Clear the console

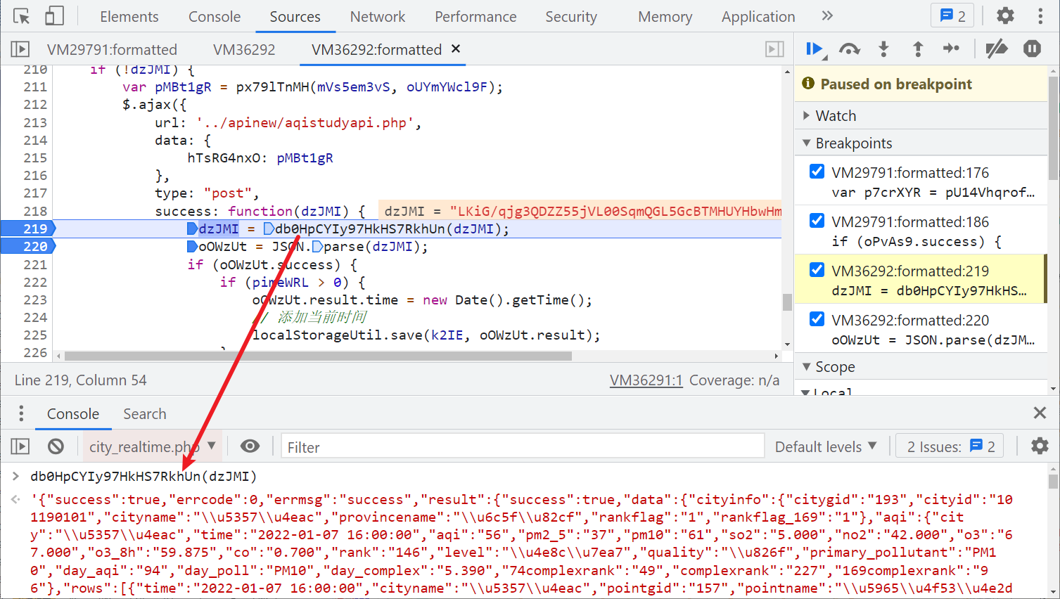(56, 446)
